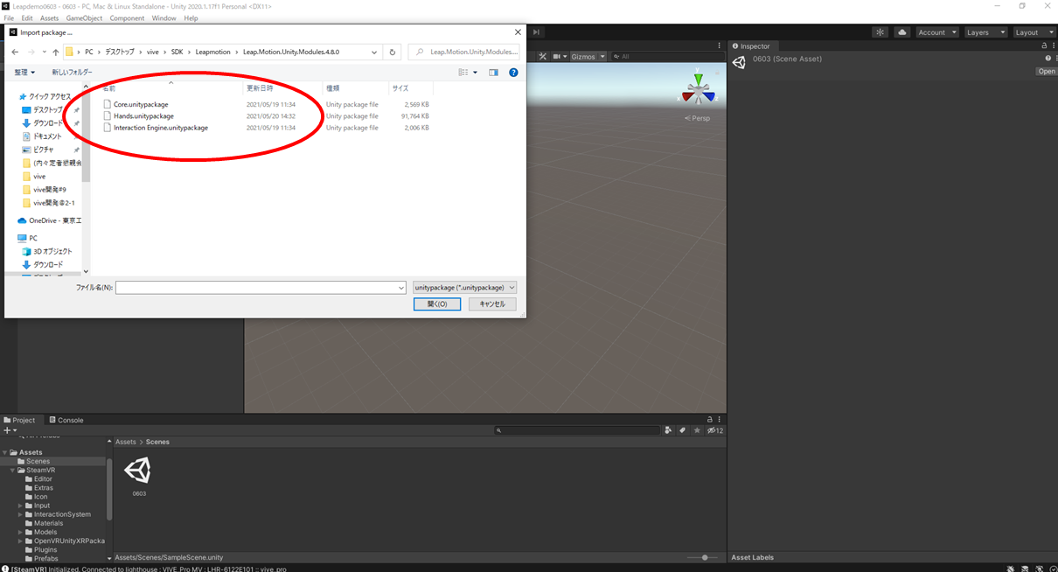The image size is (1058, 572).
Task: Open Pictures (ピクチャ) in navigation pane
Action: pyautogui.click(x=44, y=150)
